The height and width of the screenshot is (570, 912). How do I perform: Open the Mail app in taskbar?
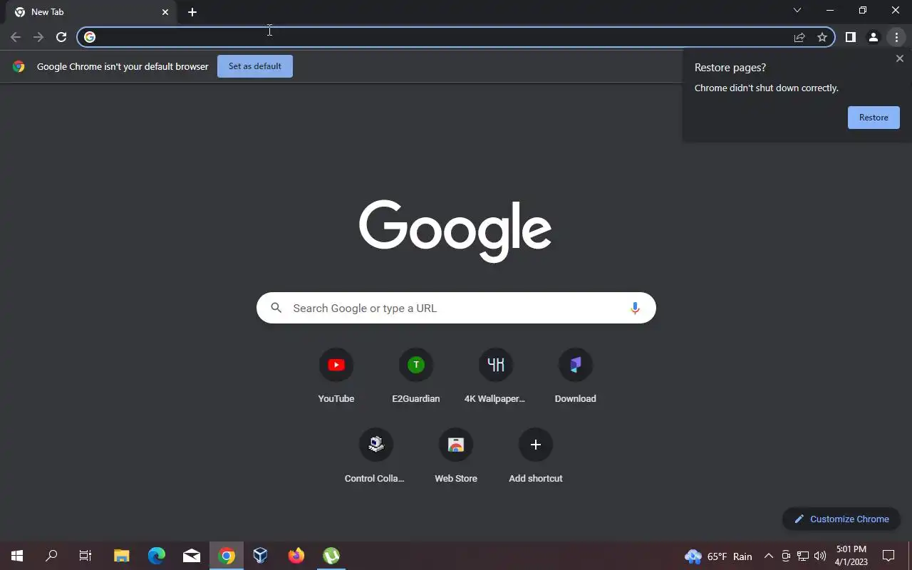[191, 556]
